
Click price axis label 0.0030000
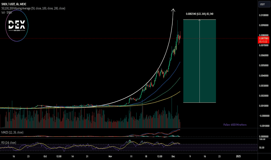click(264, 86)
